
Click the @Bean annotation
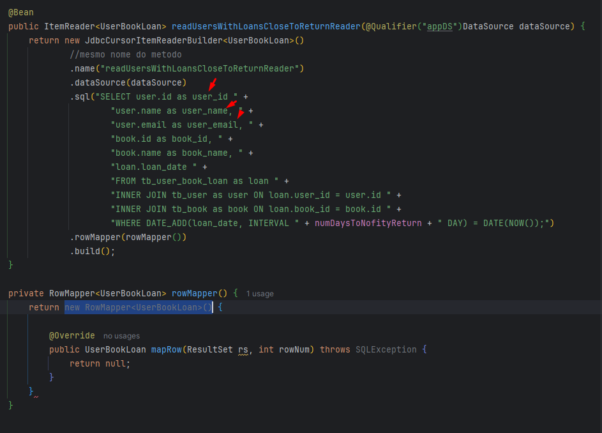pyautogui.click(x=21, y=12)
